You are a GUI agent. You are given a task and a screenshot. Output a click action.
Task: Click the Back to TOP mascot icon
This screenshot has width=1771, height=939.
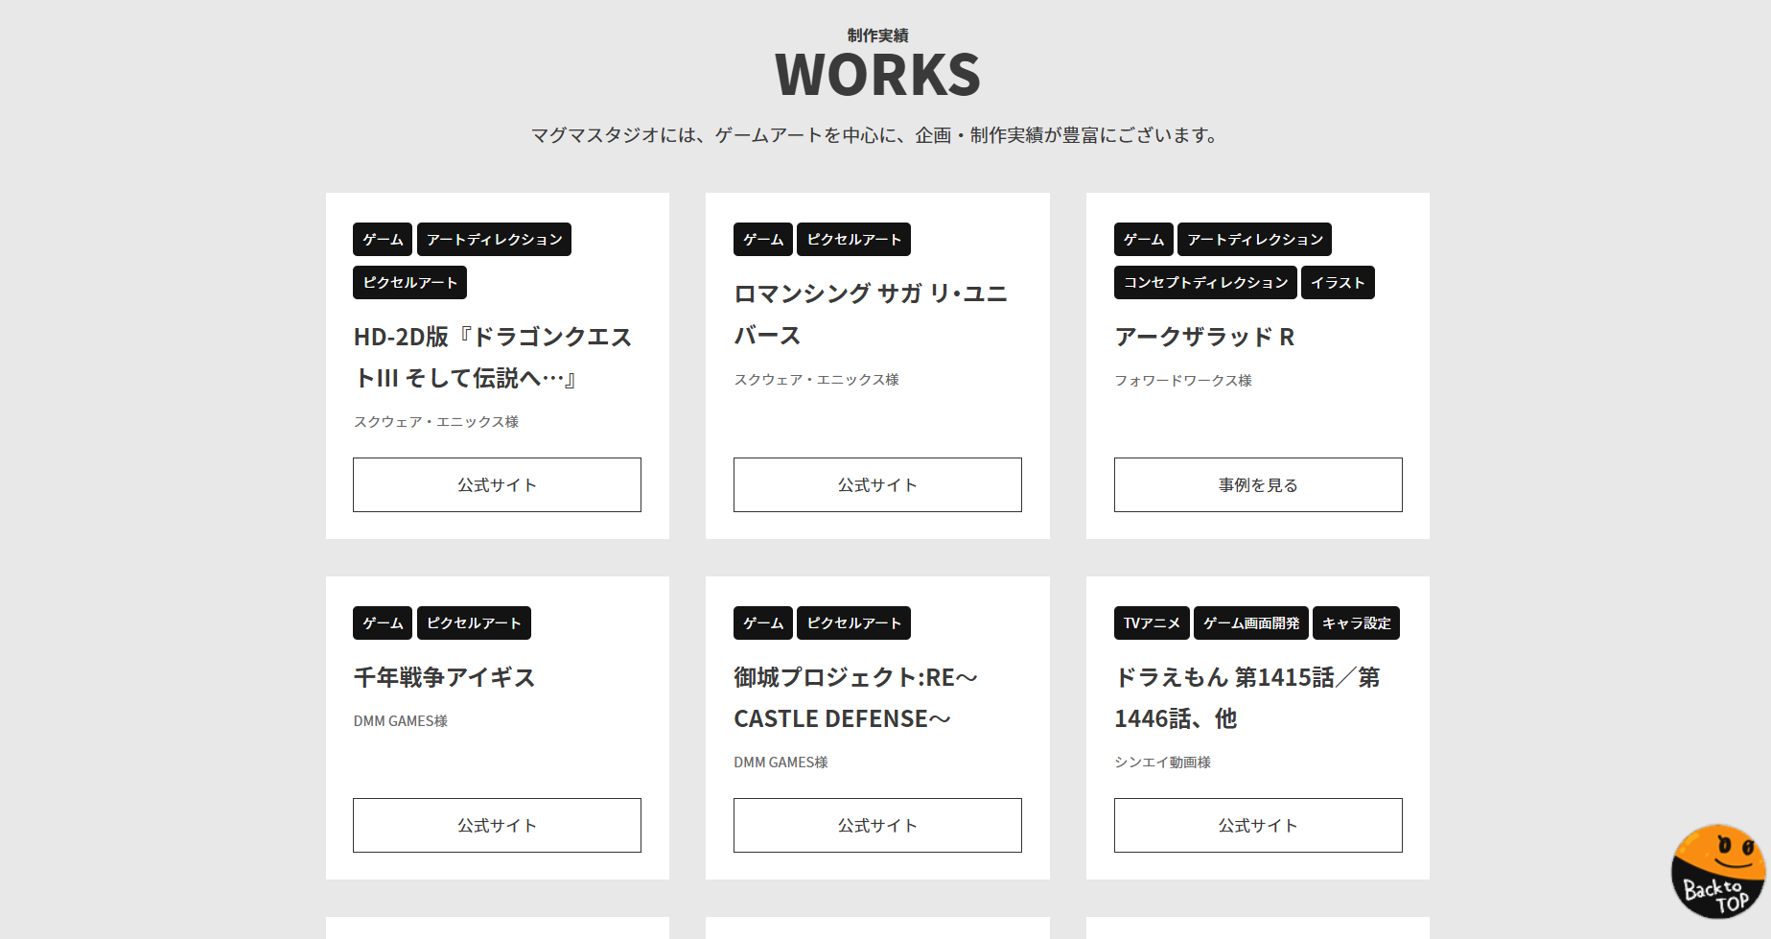pyautogui.click(x=1717, y=871)
